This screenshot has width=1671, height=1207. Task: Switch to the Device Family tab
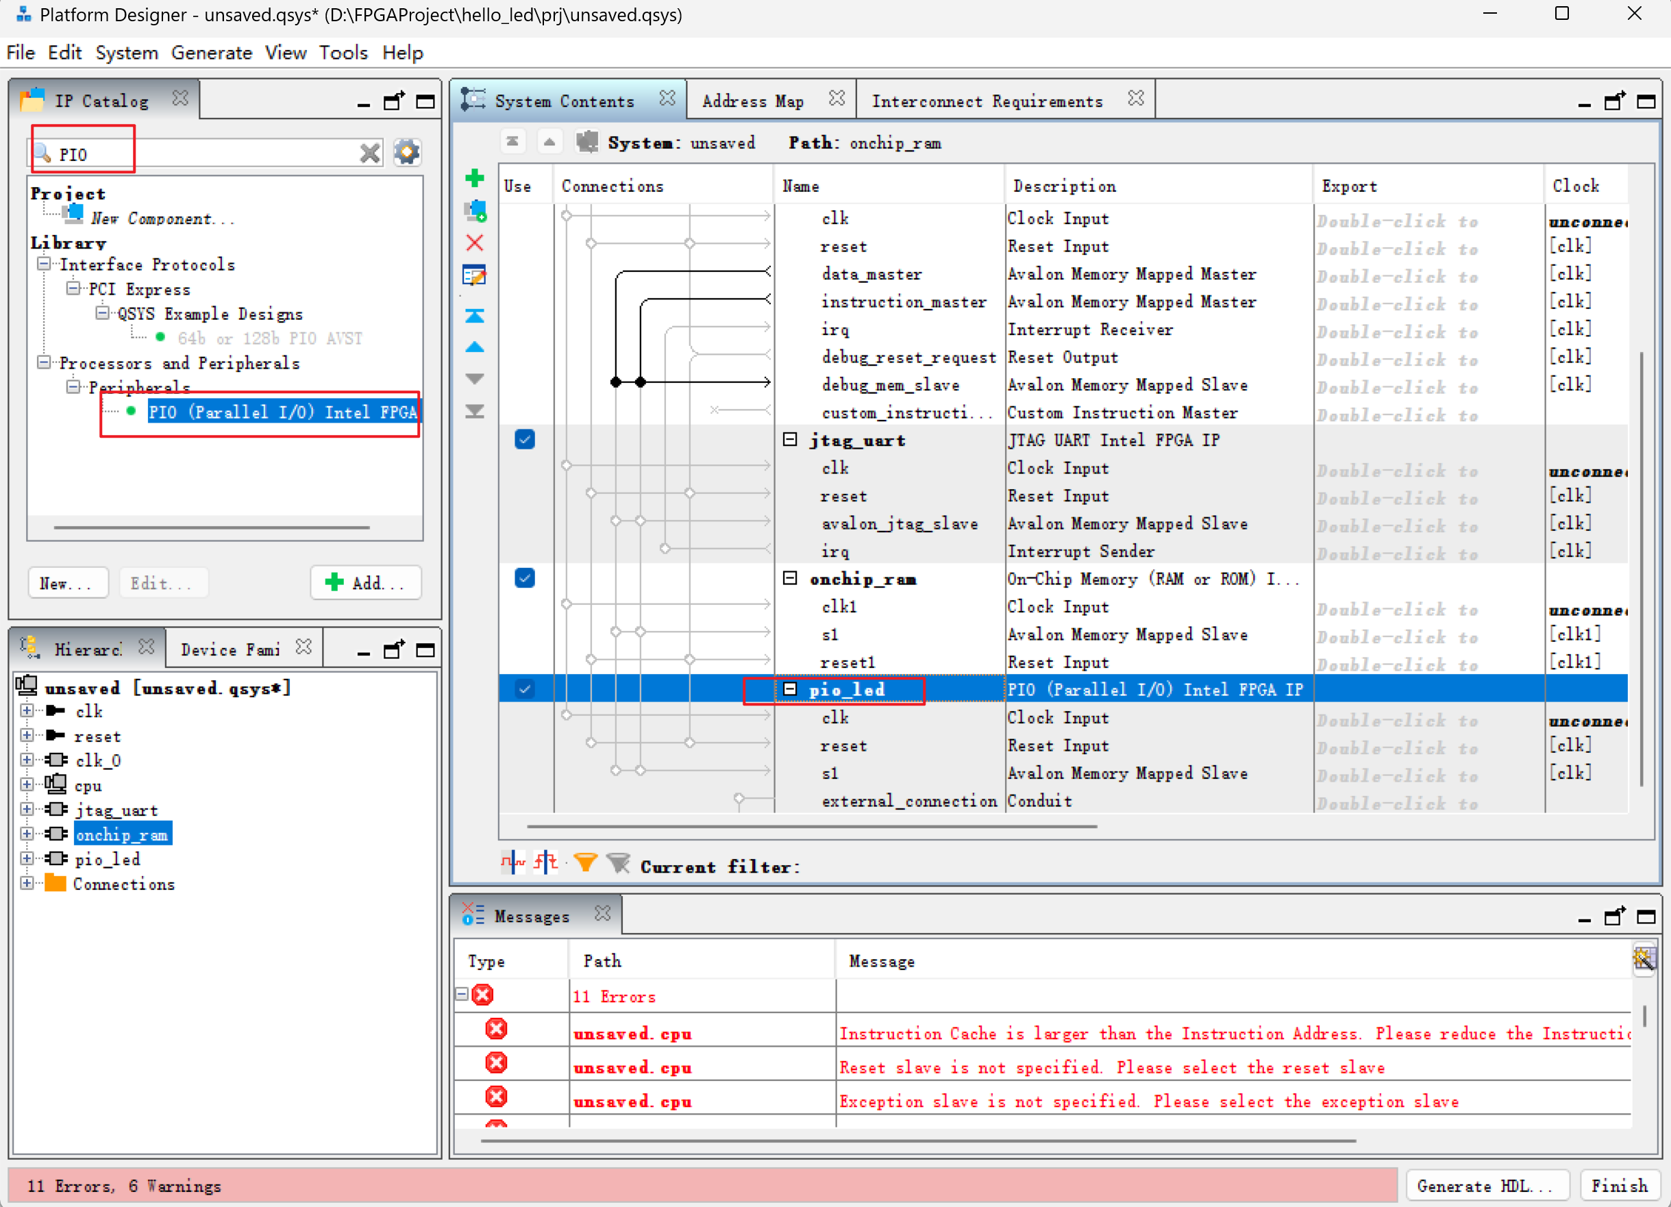coord(231,649)
